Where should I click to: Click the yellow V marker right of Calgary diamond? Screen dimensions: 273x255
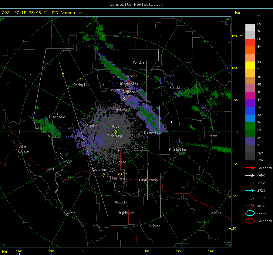click(x=126, y=173)
